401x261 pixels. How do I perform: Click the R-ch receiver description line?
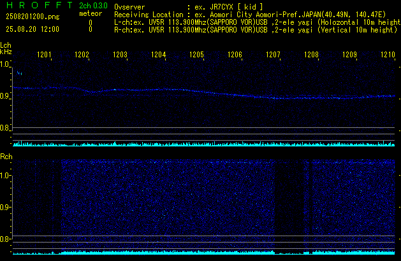pyautogui.click(x=256, y=30)
